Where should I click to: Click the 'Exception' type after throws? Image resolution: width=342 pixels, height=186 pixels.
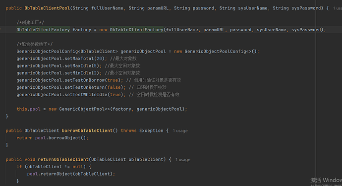pyautogui.click(x=151, y=130)
